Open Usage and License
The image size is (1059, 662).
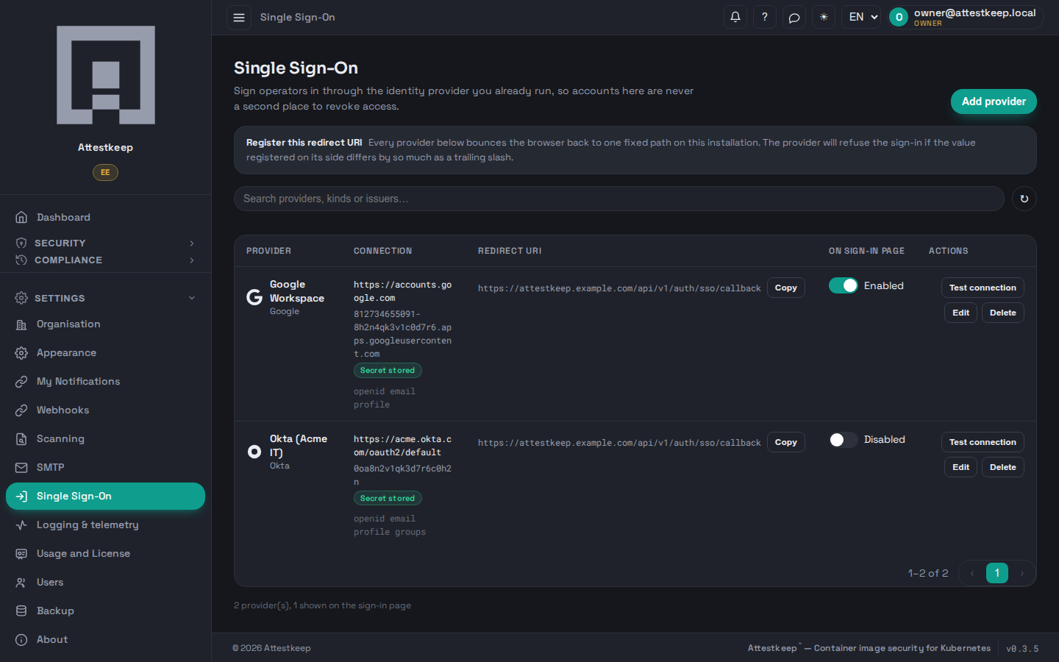click(x=105, y=553)
